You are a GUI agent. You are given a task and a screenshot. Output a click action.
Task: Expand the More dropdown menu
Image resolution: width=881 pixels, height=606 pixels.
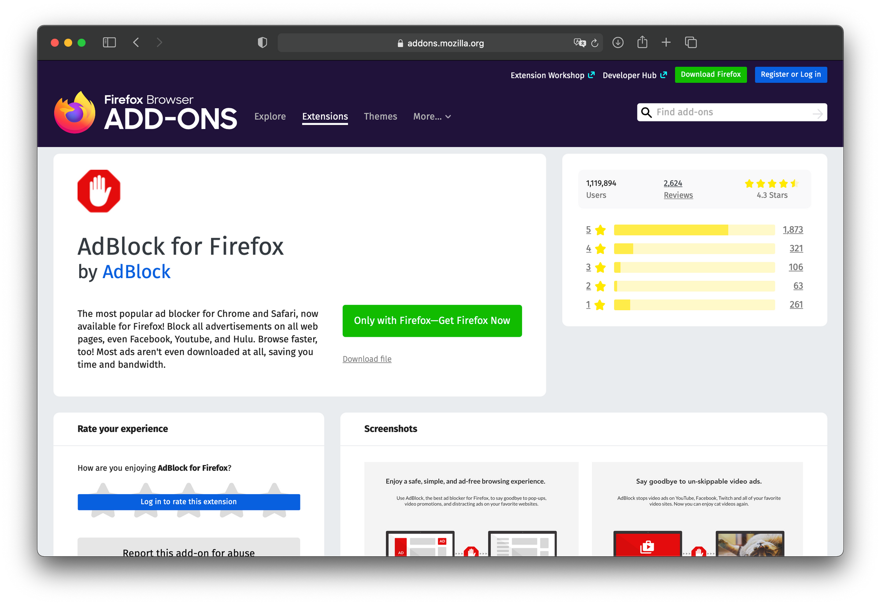[x=432, y=116]
